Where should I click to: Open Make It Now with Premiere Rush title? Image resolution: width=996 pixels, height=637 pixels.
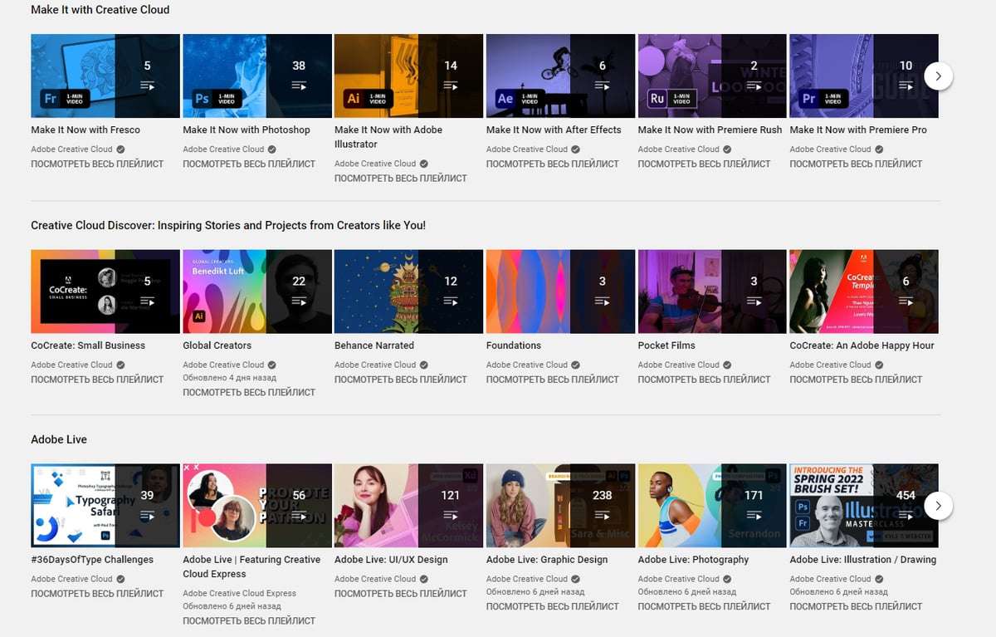(710, 130)
